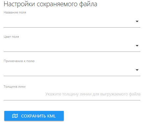
Task: Click the empty left part of Толщина лини field
Action: tap(24, 94)
